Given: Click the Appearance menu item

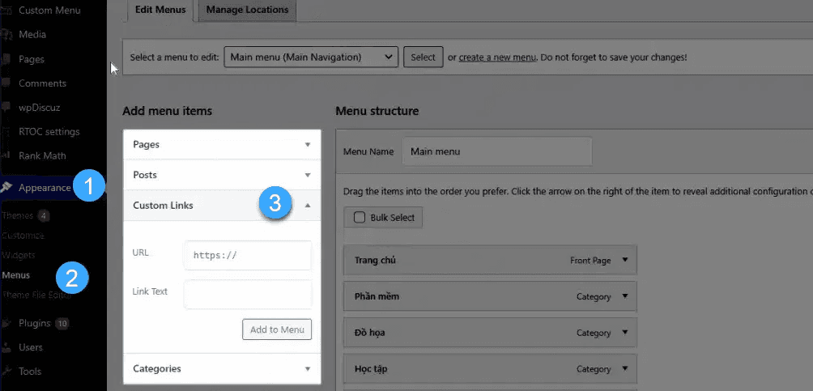Looking at the screenshot, I should coord(45,188).
